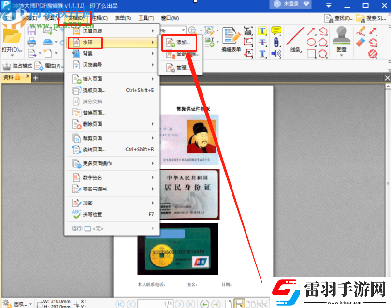The width and height of the screenshot is (391, 308).
Task: Select the rectangle shape tool
Action: click(311, 53)
